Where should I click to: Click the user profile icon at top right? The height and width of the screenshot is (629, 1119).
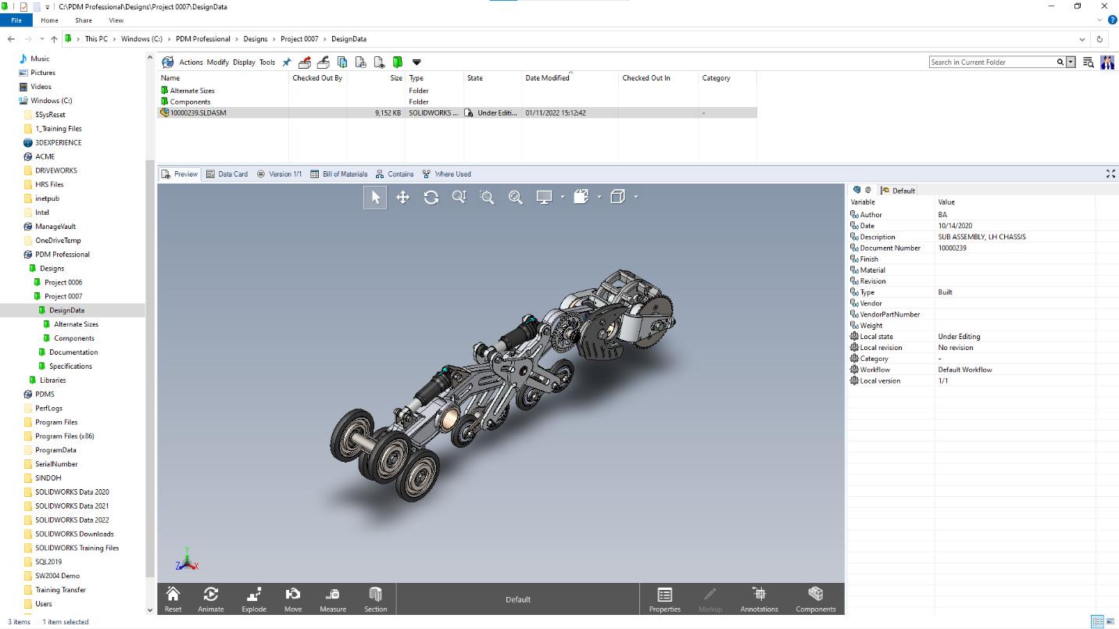pyautogui.click(x=1107, y=63)
